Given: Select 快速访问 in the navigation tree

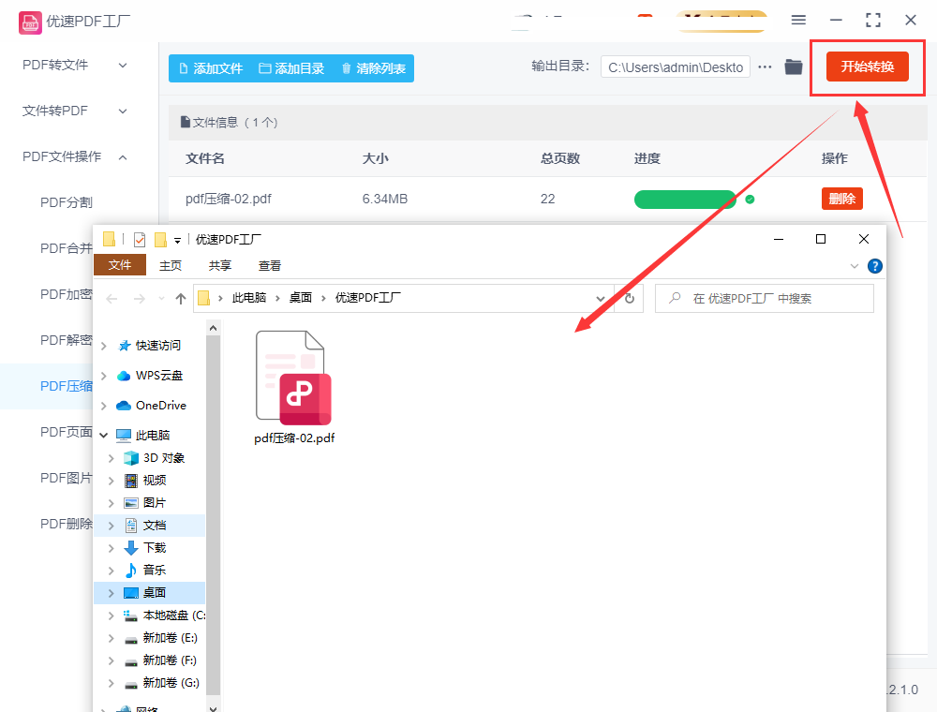Looking at the screenshot, I should 157,346.
